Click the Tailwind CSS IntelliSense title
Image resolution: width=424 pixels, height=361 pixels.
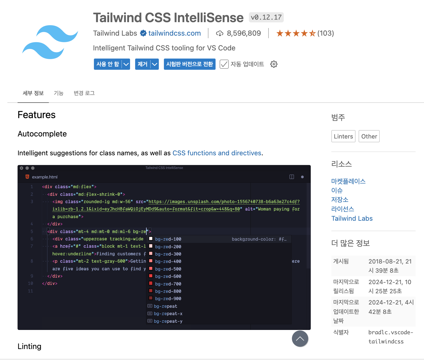pyautogui.click(x=168, y=18)
